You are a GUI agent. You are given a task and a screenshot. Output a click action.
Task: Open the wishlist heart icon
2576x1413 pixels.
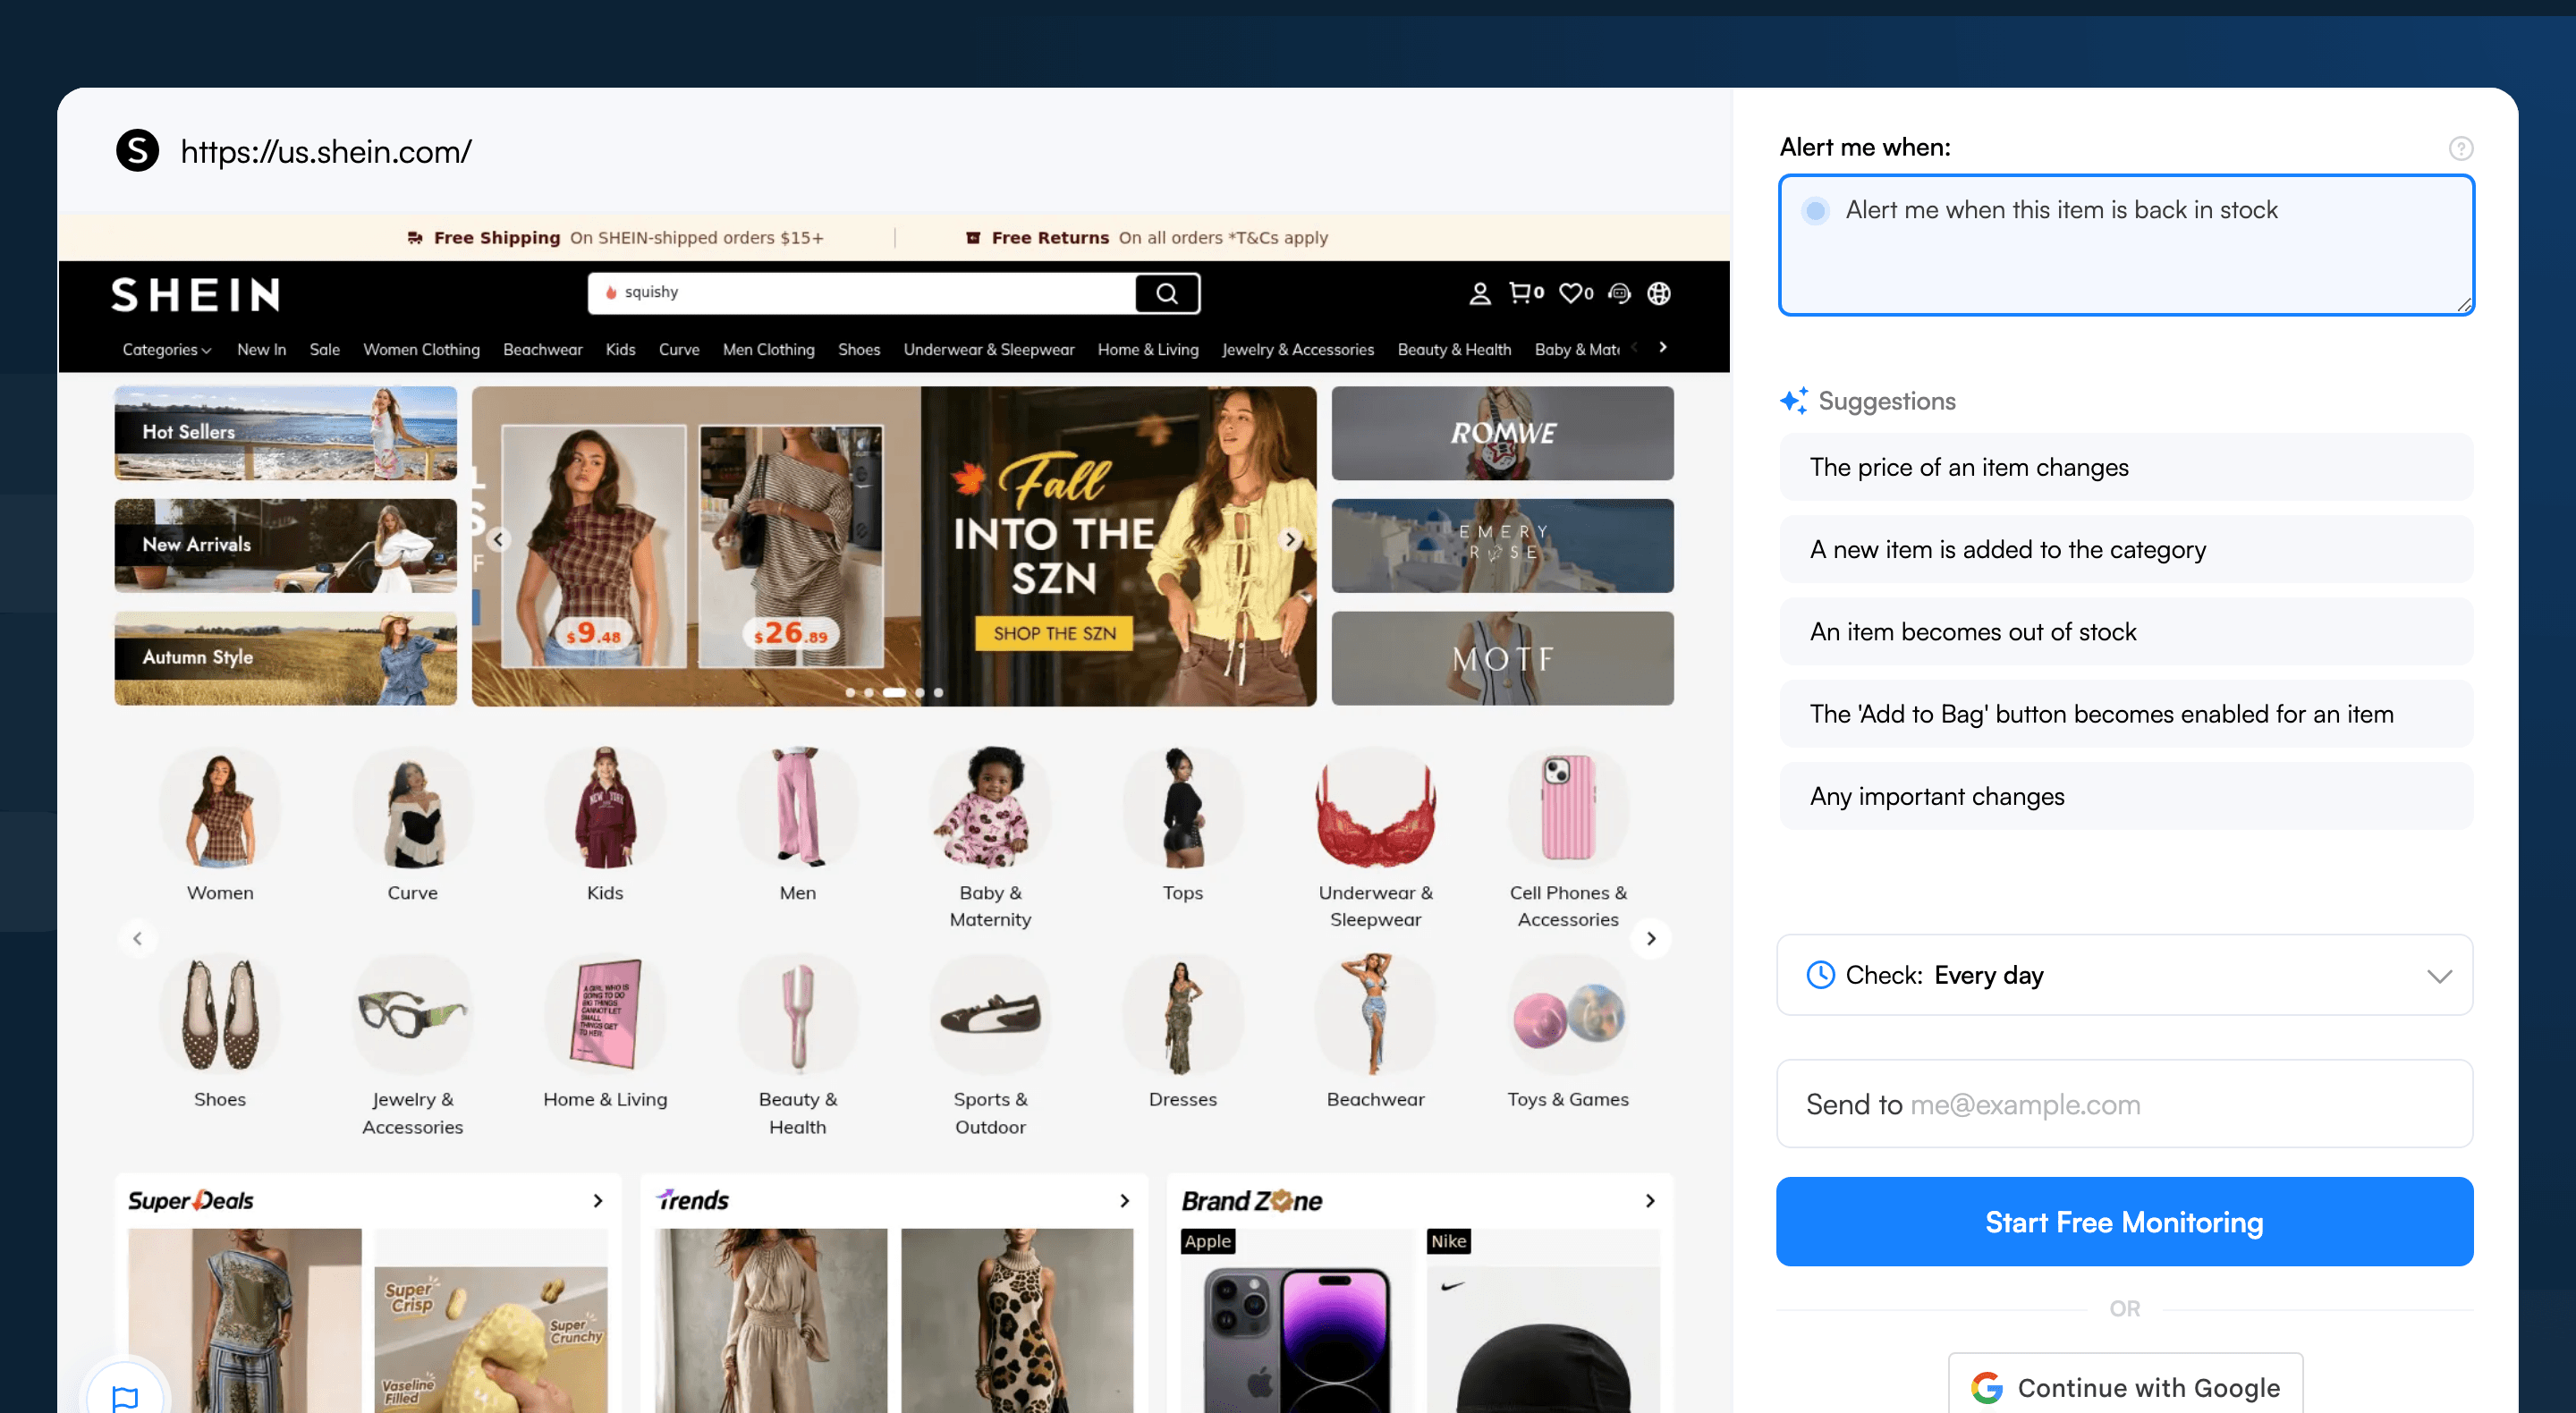coord(1575,293)
